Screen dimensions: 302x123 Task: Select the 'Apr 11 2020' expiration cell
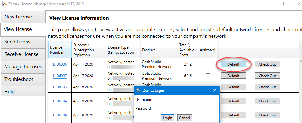click(89, 64)
